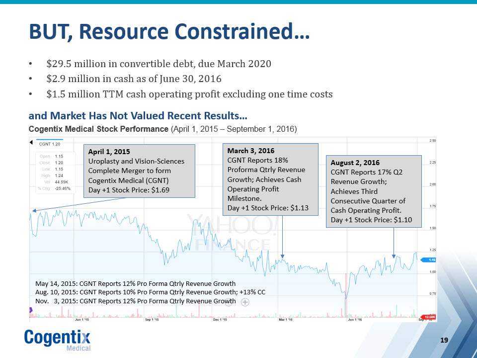Click the red 12.50K volume tag
Screen dimensions: 477x358
pyautogui.click(x=428, y=317)
